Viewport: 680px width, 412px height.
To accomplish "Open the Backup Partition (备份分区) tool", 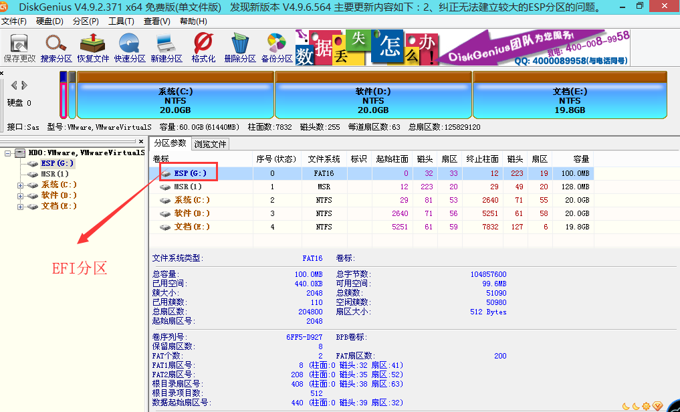I will click(277, 47).
